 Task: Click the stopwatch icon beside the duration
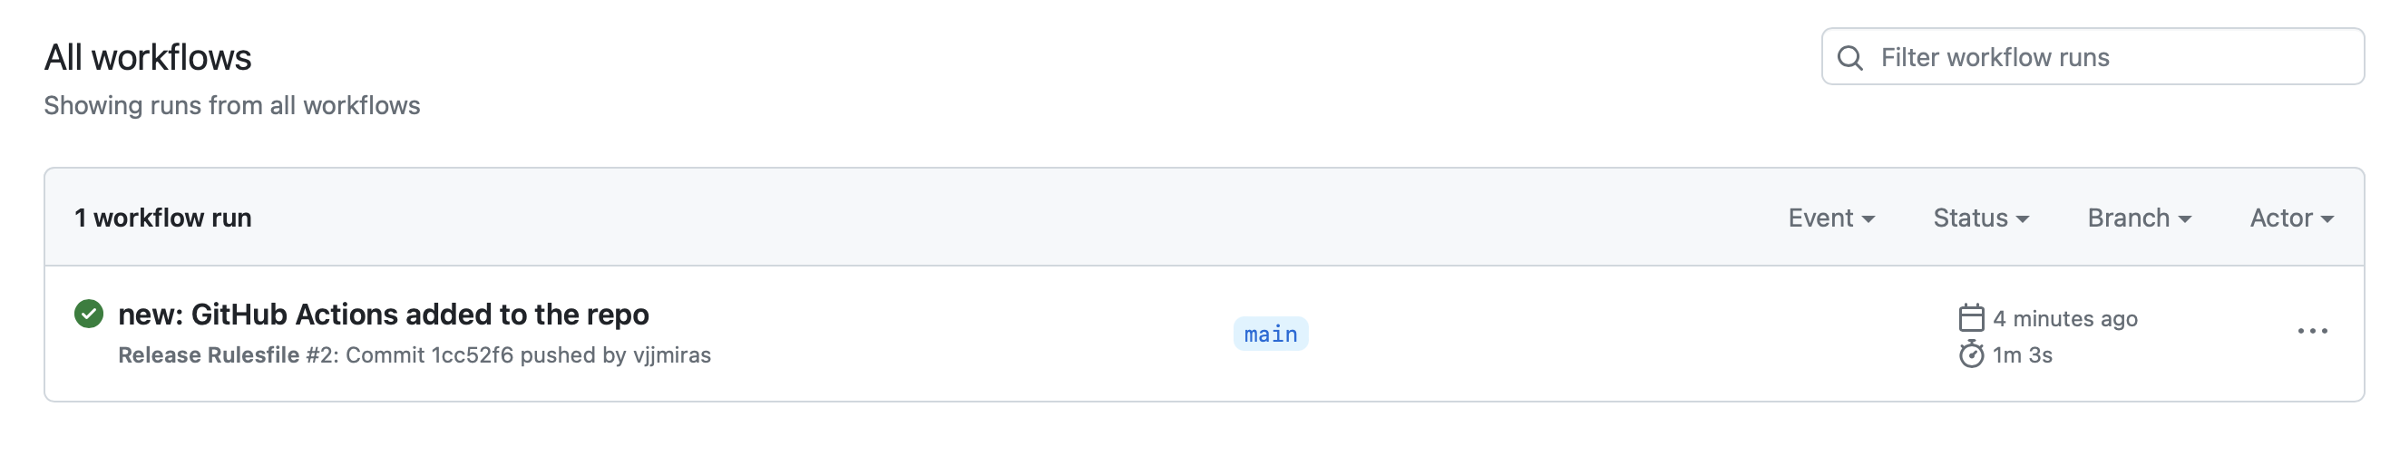1970,354
